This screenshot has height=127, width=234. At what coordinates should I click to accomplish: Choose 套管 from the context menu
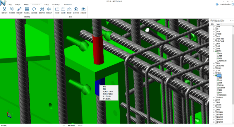point(105,87)
